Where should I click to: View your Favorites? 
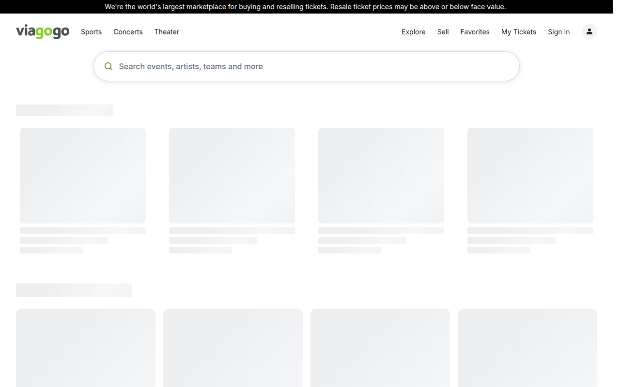[475, 32]
